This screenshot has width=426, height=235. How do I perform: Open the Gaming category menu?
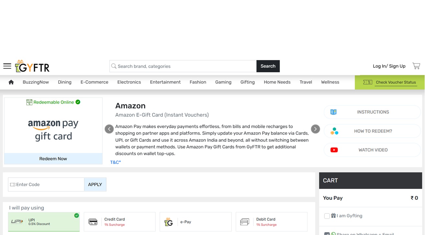click(223, 82)
